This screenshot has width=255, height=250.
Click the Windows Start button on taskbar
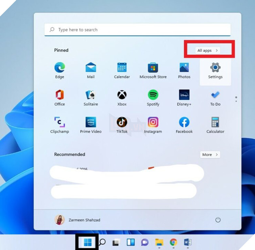[x=87, y=242]
